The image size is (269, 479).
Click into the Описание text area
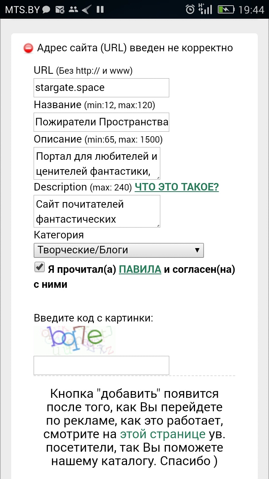tap(97, 163)
